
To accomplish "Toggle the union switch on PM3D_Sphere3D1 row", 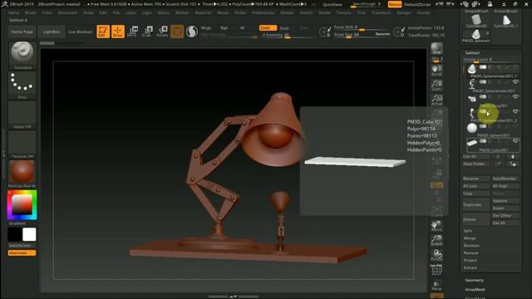I will [x=483, y=126].
